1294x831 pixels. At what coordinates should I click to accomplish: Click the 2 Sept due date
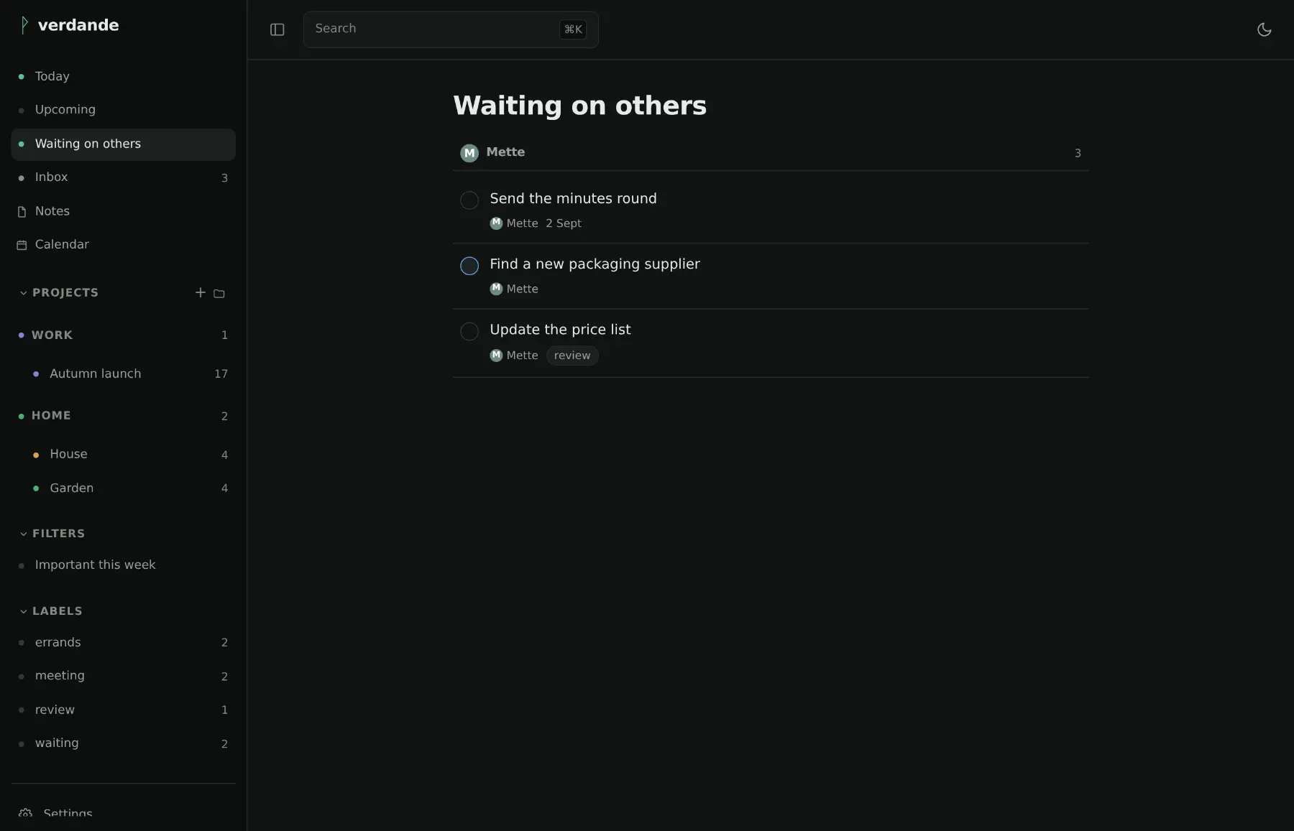tap(564, 223)
